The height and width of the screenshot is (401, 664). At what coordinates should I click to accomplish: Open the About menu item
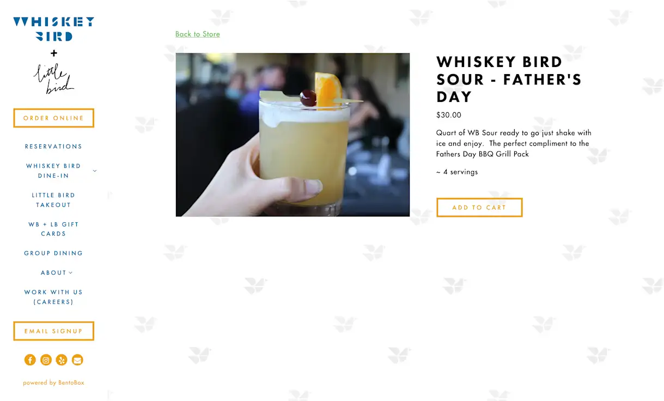pyautogui.click(x=53, y=273)
